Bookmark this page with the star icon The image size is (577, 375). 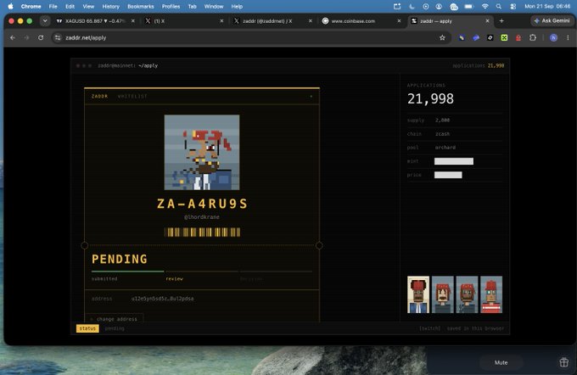click(x=442, y=37)
